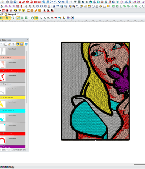The width and height of the screenshot is (145, 169).
Task: Click the green clock dial icon
Action: tap(32, 18)
